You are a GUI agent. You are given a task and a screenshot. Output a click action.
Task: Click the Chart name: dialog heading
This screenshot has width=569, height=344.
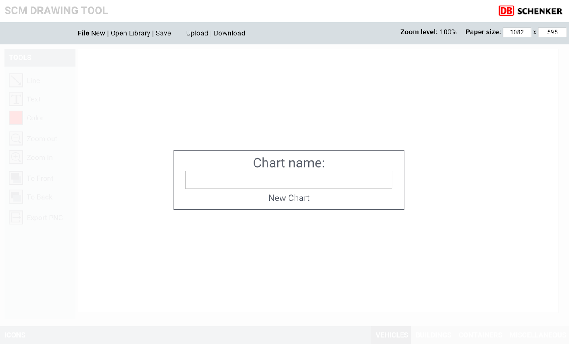click(289, 163)
